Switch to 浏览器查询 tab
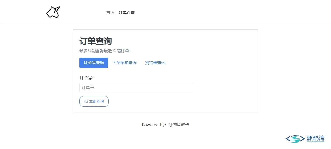Image resolution: width=331 pixels, height=149 pixels. (155, 63)
